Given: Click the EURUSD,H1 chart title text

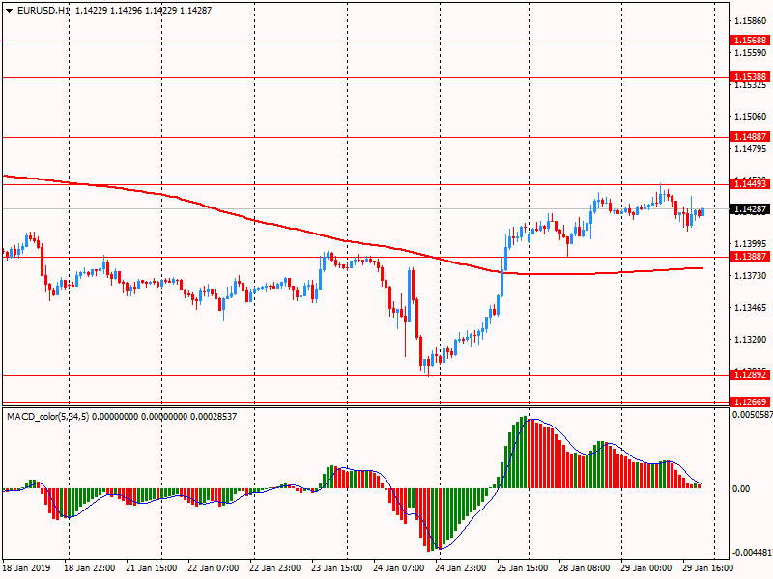Looking at the screenshot, I should (x=43, y=10).
